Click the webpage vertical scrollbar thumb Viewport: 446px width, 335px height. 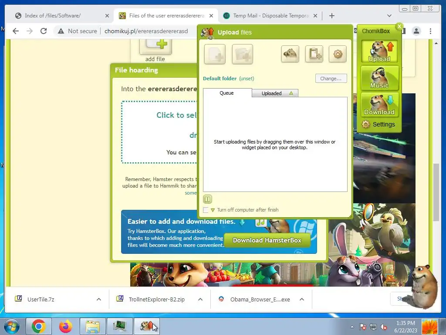click(x=436, y=192)
